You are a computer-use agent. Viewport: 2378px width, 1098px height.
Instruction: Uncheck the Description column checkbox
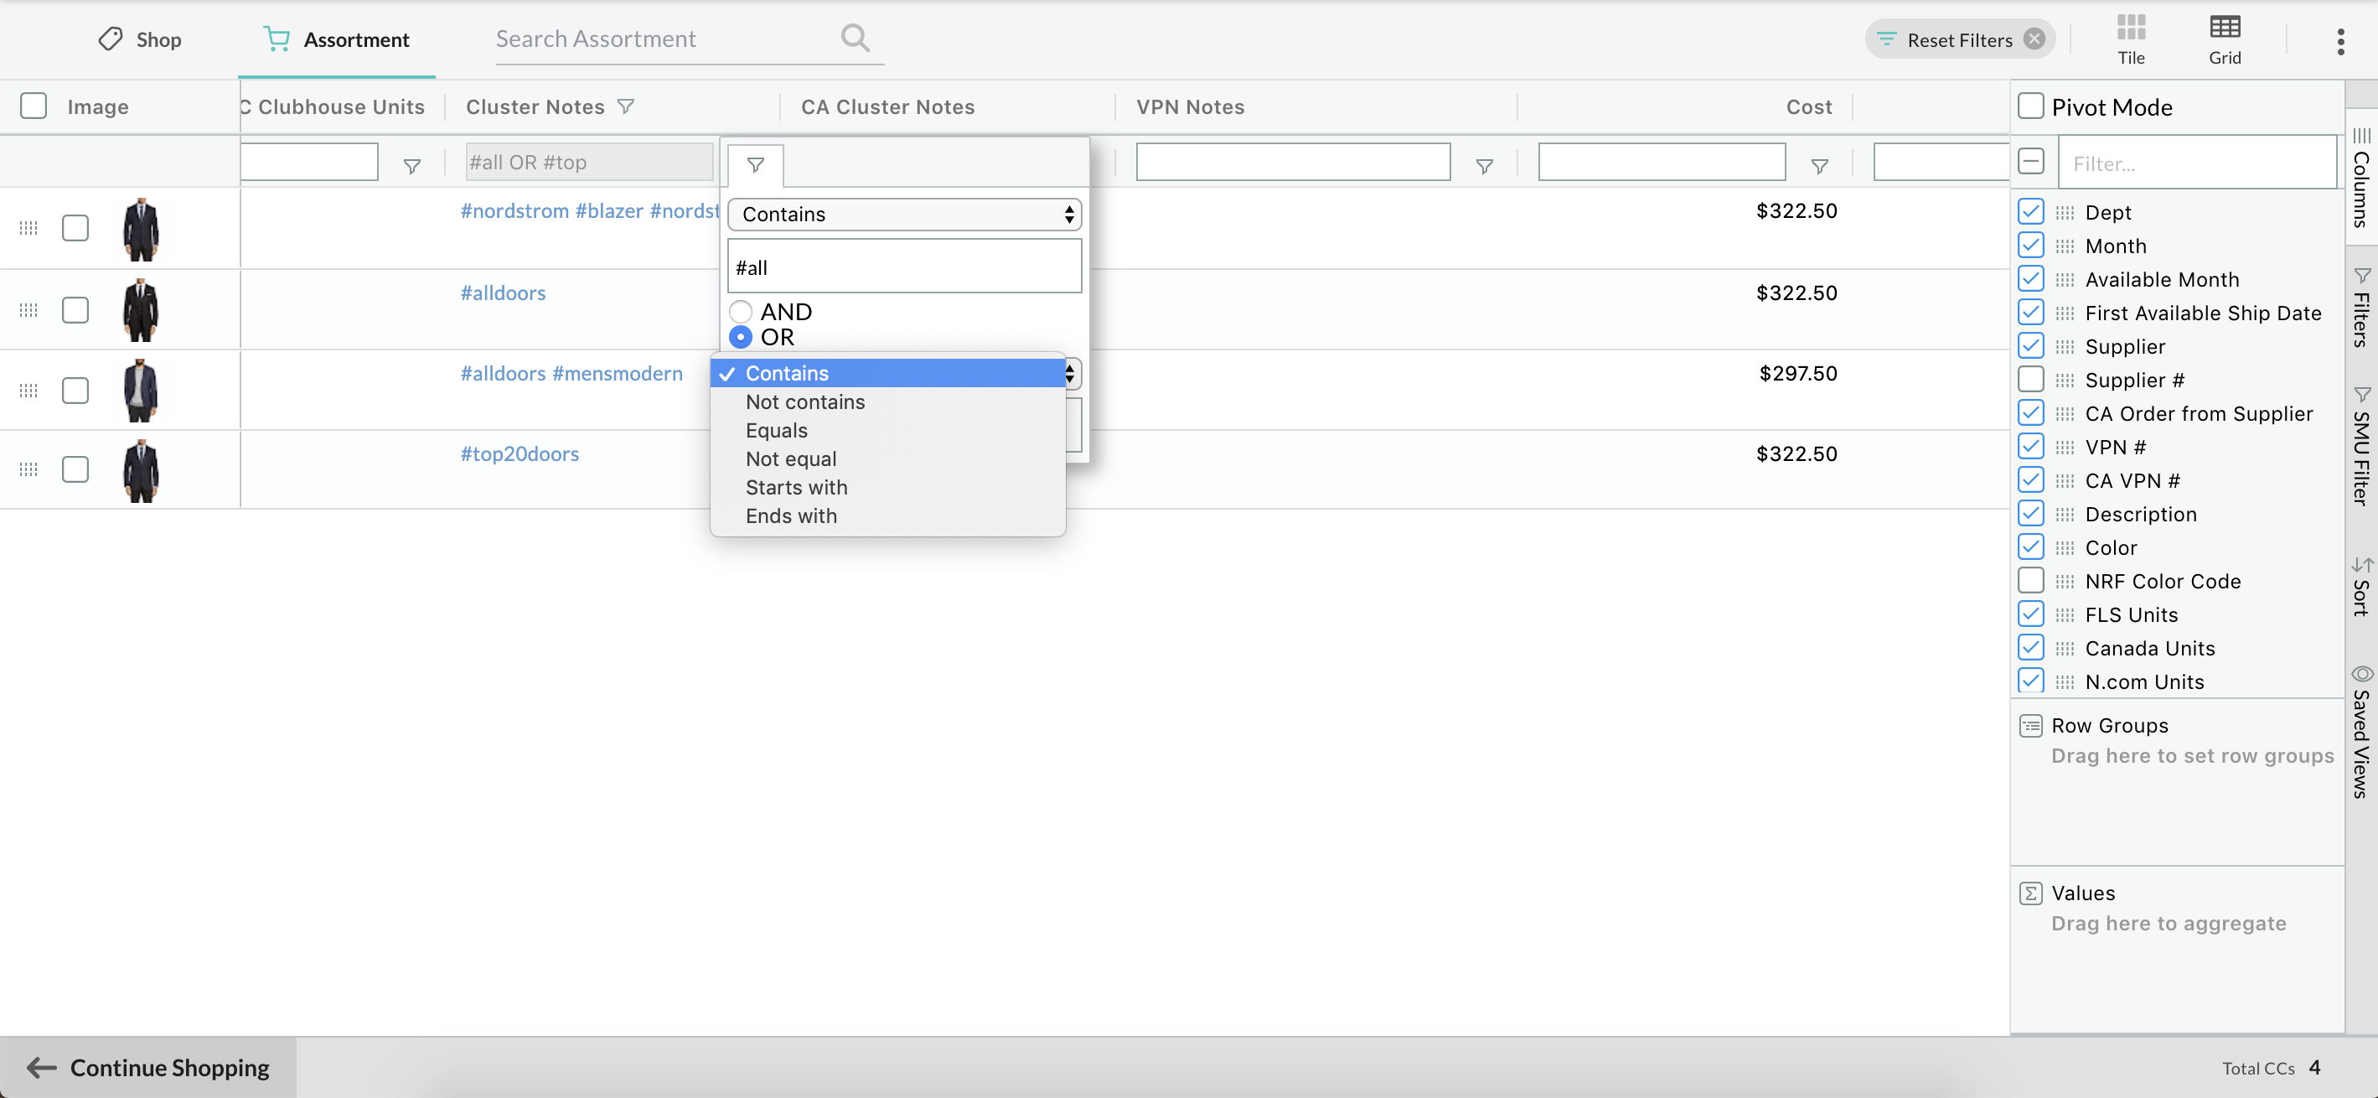coord(2031,515)
